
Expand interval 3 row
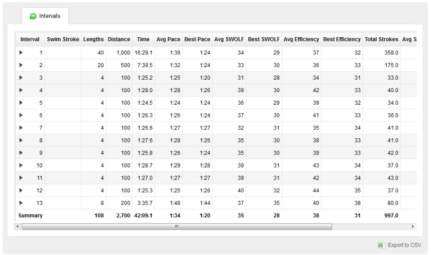(21, 78)
